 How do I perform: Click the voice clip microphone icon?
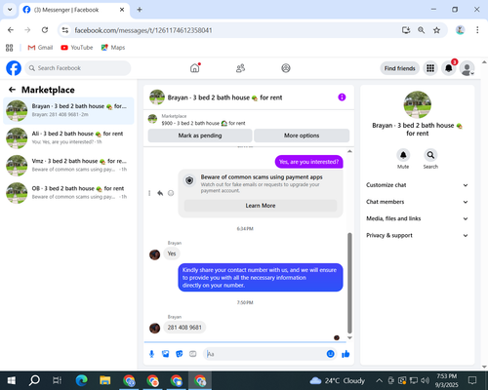[x=151, y=354]
